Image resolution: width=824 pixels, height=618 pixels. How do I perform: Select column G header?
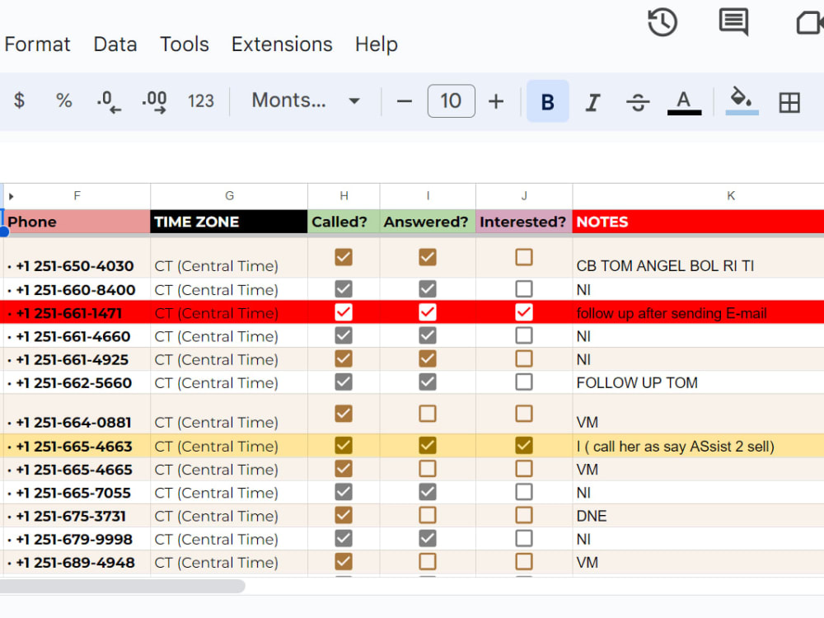coord(229,196)
